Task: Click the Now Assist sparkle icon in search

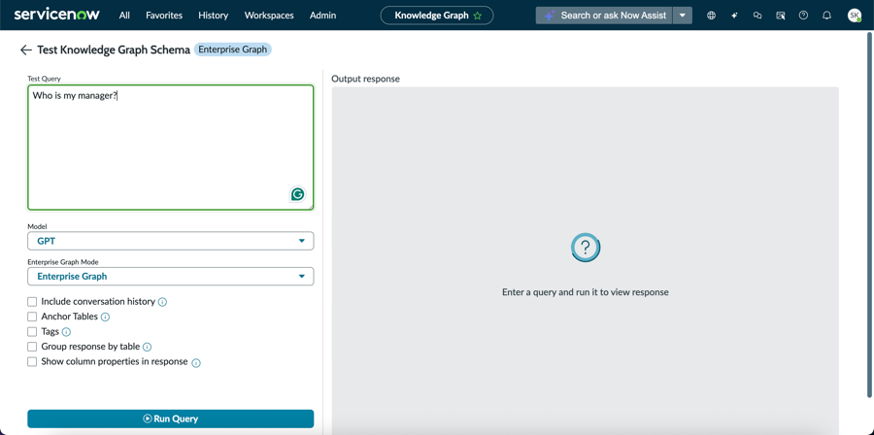Action: click(x=549, y=16)
